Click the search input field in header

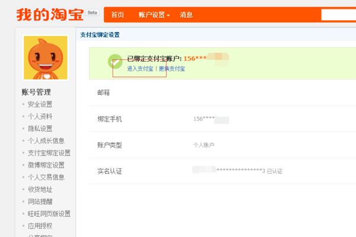(339, 15)
